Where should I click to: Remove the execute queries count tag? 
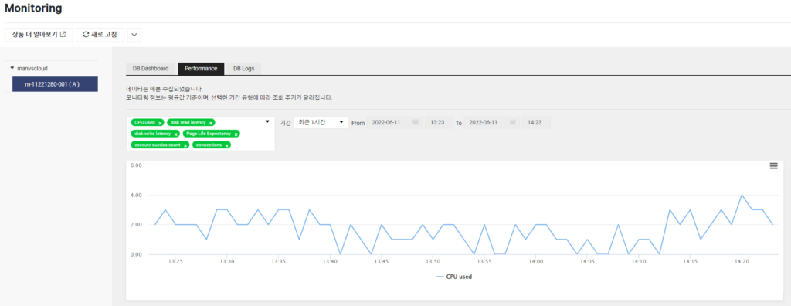tap(185, 145)
